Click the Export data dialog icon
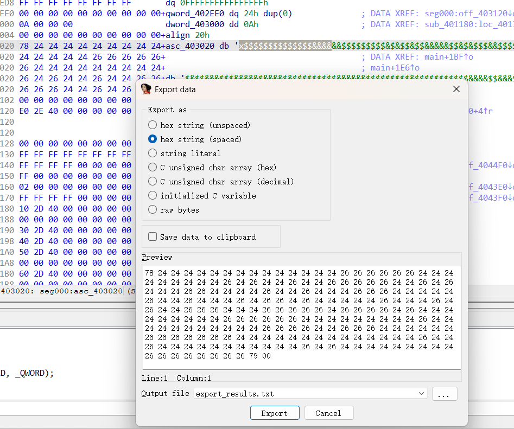This screenshot has width=514, height=429. [146, 89]
